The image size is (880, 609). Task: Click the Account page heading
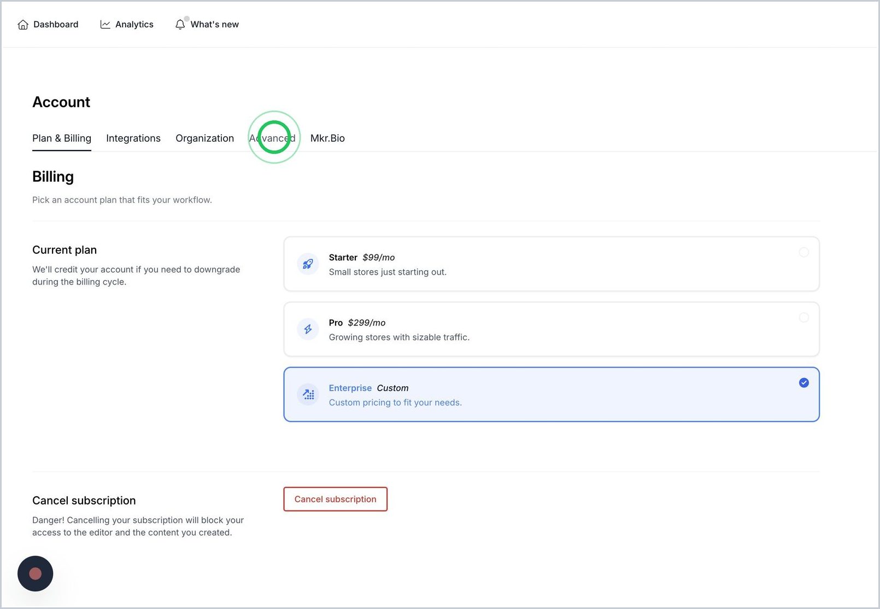[x=61, y=102]
